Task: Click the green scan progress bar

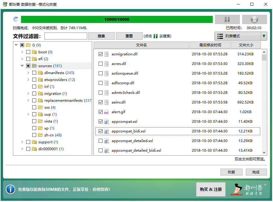Action: 117,20
